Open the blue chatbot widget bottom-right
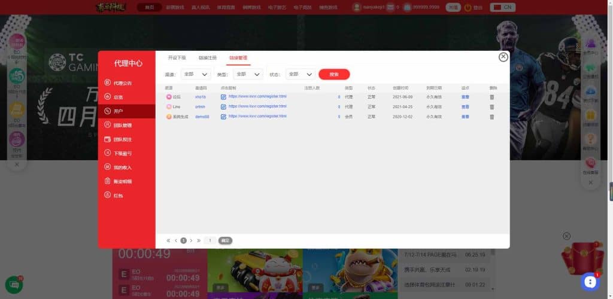 590,282
